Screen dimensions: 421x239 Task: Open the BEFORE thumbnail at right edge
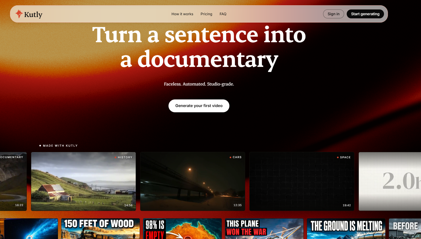[405, 229]
